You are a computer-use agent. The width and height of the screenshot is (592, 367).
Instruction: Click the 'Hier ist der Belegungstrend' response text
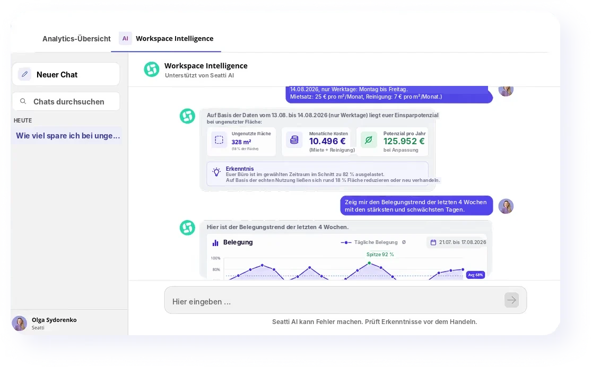pos(277,227)
